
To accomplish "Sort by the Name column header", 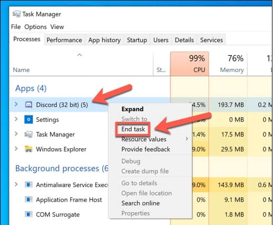I will coord(21,70).
